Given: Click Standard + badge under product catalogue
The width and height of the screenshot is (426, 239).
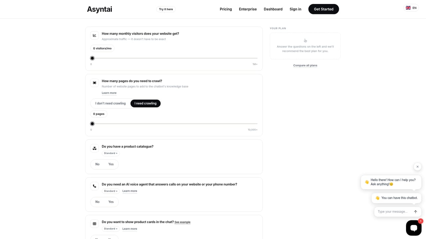Looking at the screenshot, I should (111, 153).
